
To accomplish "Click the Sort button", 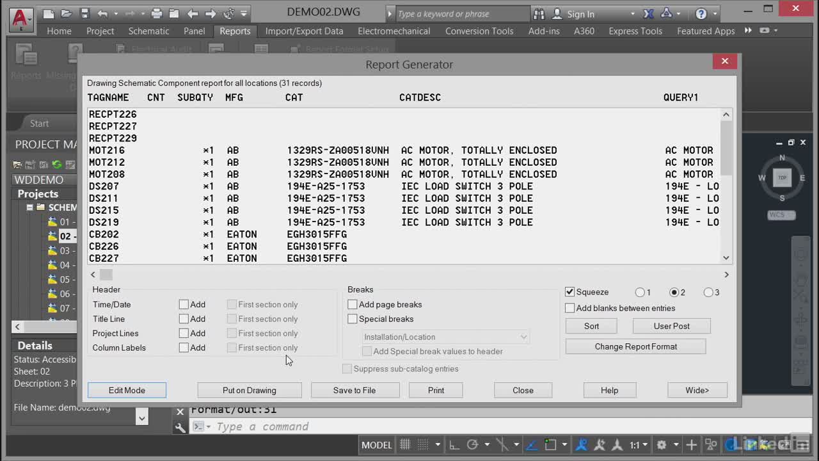I will click(x=592, y=326).
